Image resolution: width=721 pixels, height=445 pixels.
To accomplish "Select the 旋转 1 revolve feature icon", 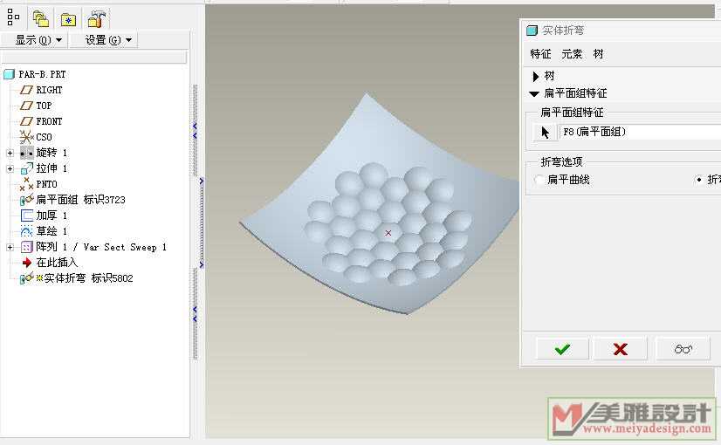I will click(27, 152).
